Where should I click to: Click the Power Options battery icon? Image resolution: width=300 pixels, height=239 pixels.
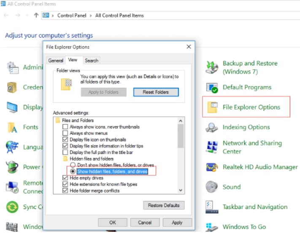tap(12, 167)
